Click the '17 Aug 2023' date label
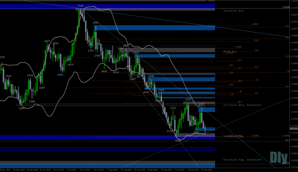Screen dimensions: 298x172 (126, 170)
